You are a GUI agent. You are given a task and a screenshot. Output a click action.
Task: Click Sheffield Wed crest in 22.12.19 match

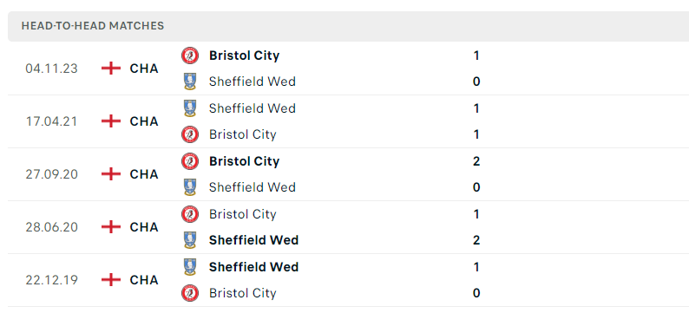[190, 267]
